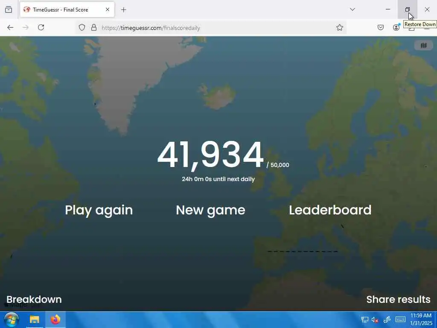437x328 pixels.
Task: Click the muted volume tray icon
Action: point(375,319)
